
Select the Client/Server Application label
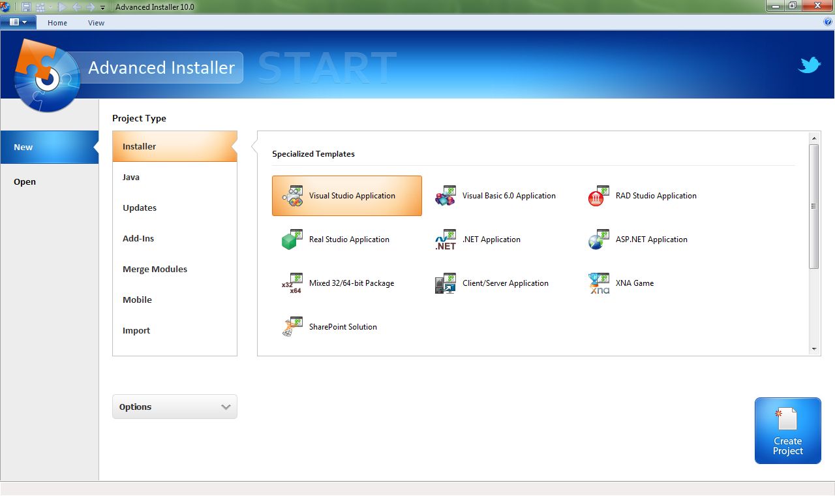coord(506,283)
